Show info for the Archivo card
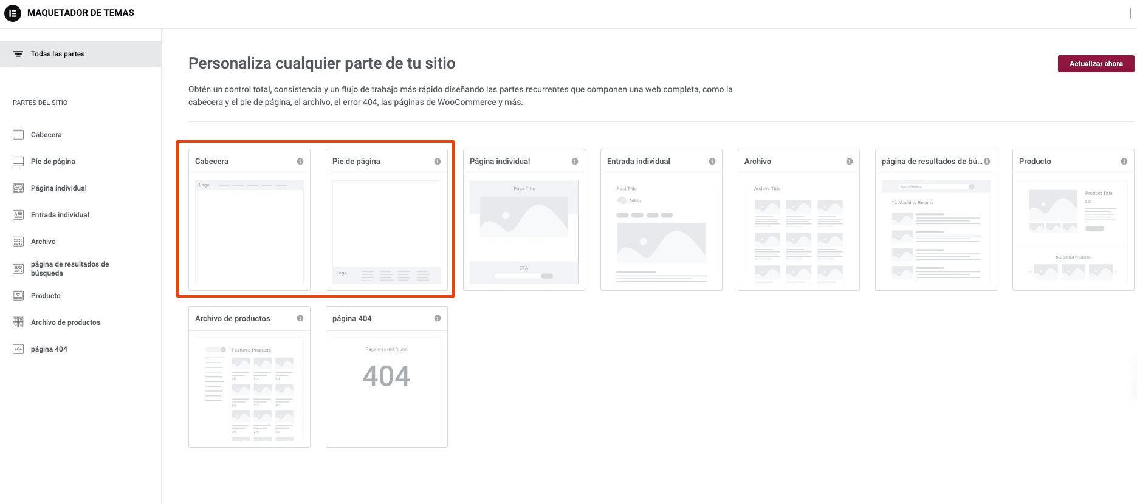This screenshot has height=504, width=1137. coord(850,162)
